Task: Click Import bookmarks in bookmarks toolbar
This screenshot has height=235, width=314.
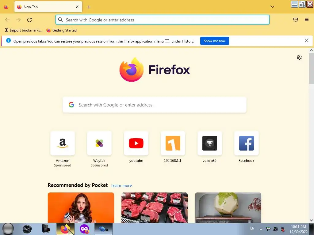Action: click(23, 30)
